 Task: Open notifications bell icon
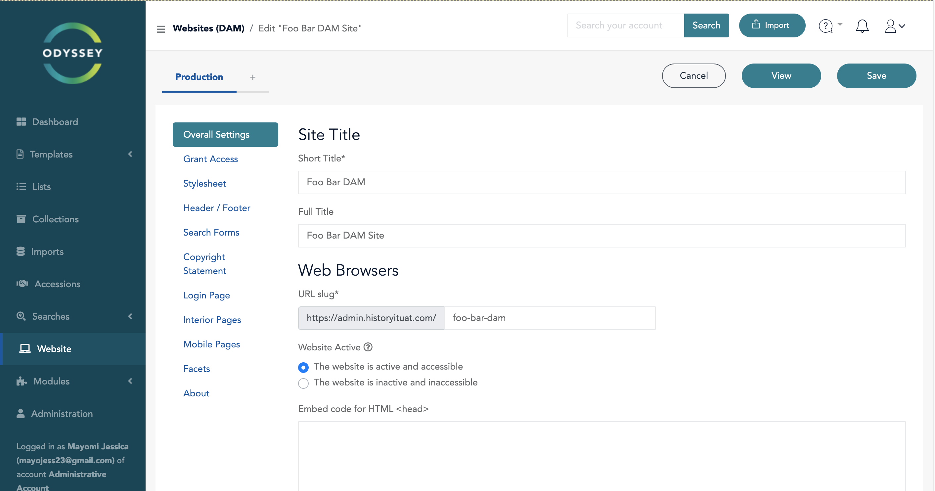[862, 26]
